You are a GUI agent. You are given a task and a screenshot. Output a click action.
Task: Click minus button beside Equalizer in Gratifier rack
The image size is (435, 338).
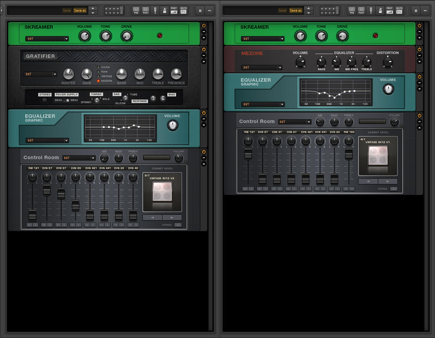point(204,119)
